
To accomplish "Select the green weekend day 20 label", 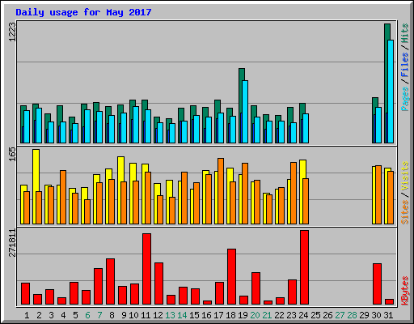I will click(255, 315).
